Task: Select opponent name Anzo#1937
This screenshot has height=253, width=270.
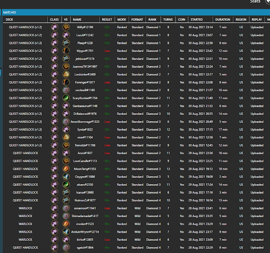Action: [85, 153]
